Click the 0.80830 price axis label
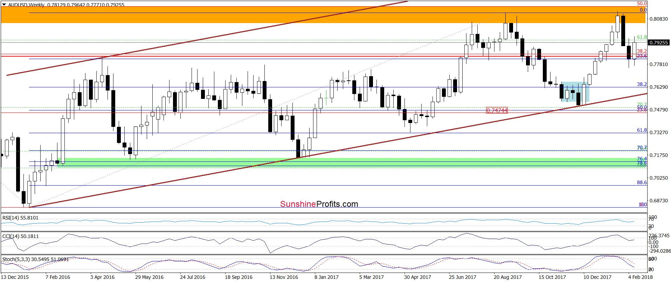 point(659,19)
